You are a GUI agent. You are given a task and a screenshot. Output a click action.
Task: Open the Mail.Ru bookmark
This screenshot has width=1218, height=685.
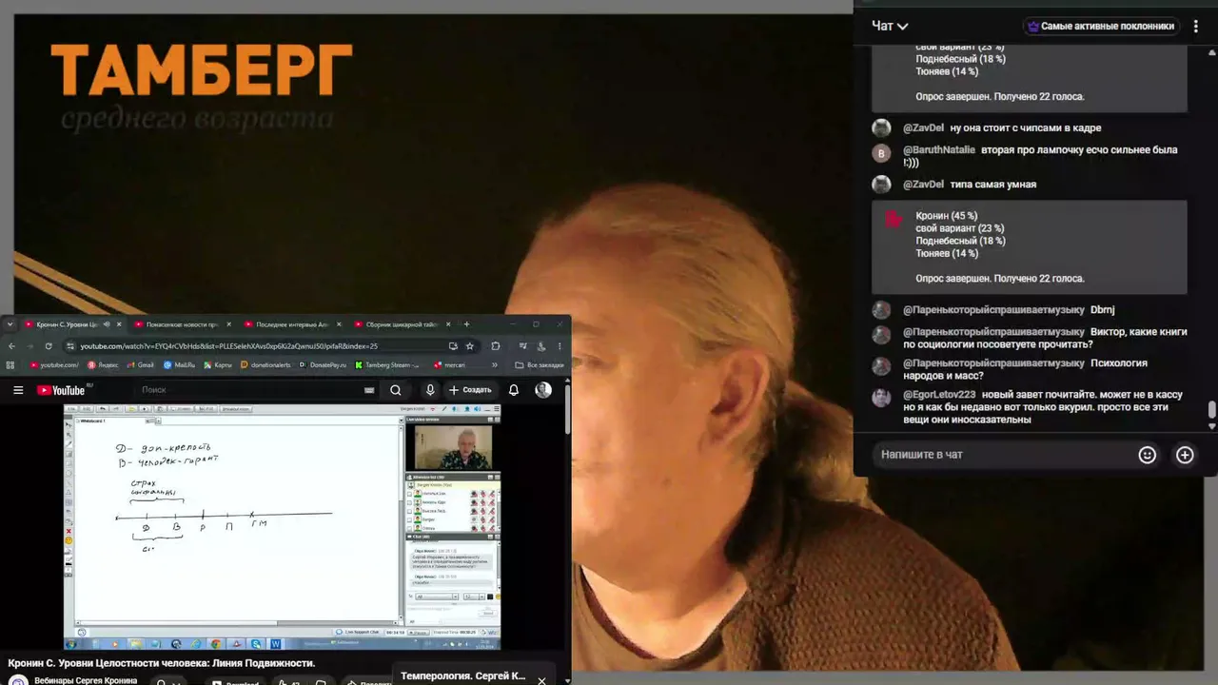click(180, 364)
